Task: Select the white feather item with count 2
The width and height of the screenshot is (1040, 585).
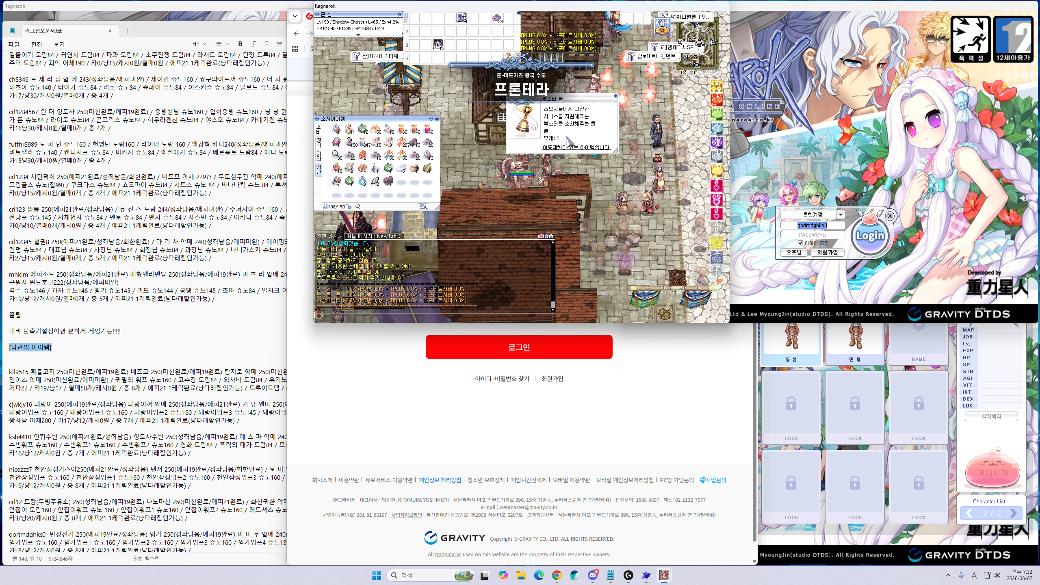Action: pos(375,181)
